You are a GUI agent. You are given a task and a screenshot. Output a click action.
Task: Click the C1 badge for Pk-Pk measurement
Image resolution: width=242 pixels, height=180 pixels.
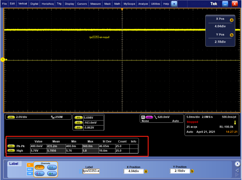click(11, 146)
